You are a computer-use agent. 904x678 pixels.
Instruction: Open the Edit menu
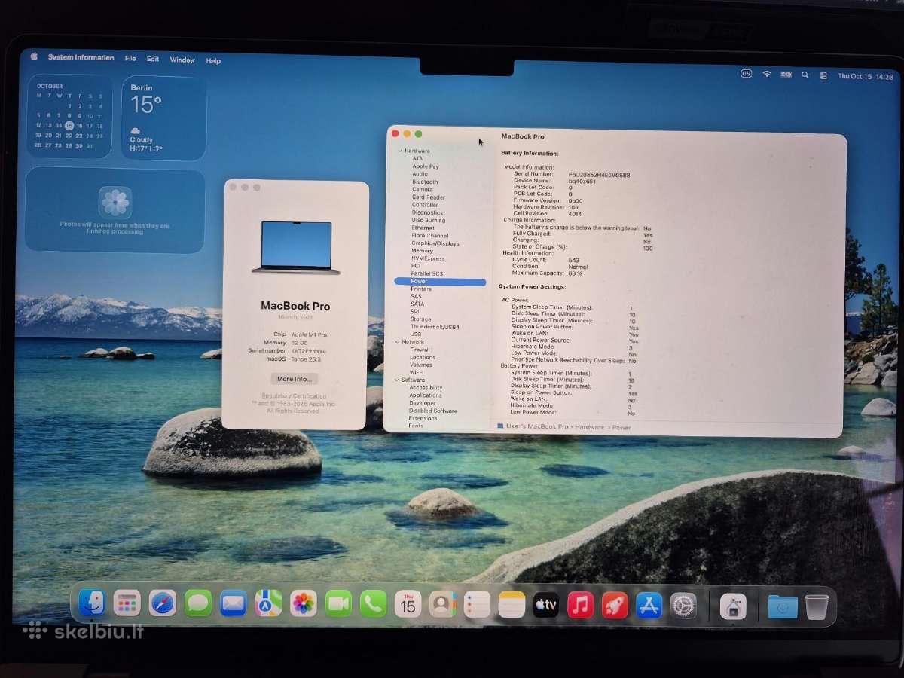click(153, 59)
